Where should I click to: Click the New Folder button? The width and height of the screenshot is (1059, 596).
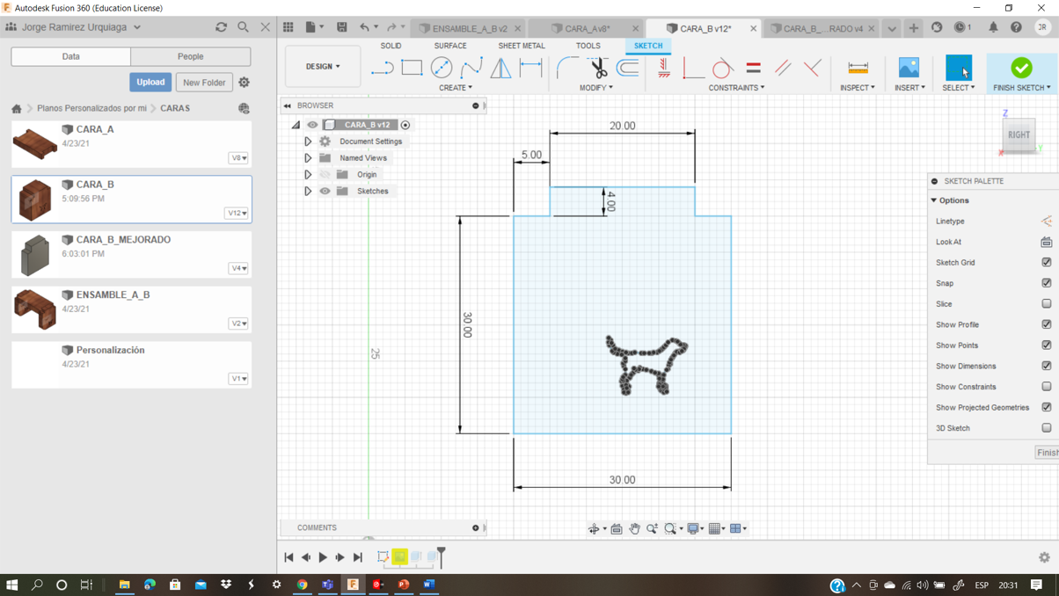point(204,83)
